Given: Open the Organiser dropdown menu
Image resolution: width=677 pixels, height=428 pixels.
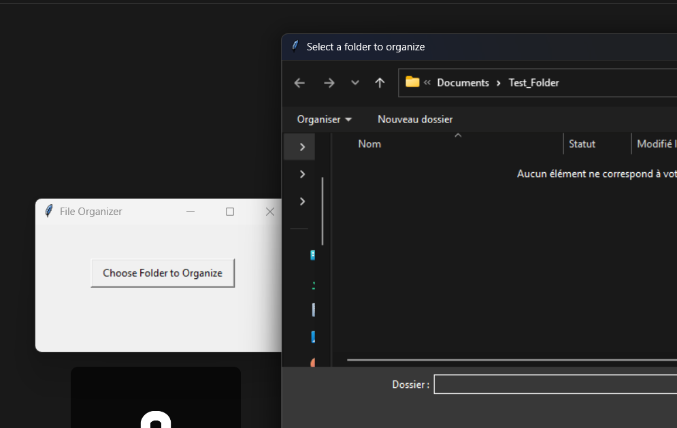Looking at the screenshot, I should [325, 119].
